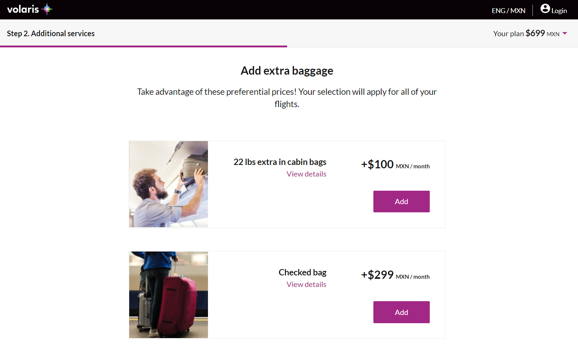Viewport: 578px width, 359px height.
Task: Click the colorful Volaris star emblem
Action: click(x=47, y=9)
